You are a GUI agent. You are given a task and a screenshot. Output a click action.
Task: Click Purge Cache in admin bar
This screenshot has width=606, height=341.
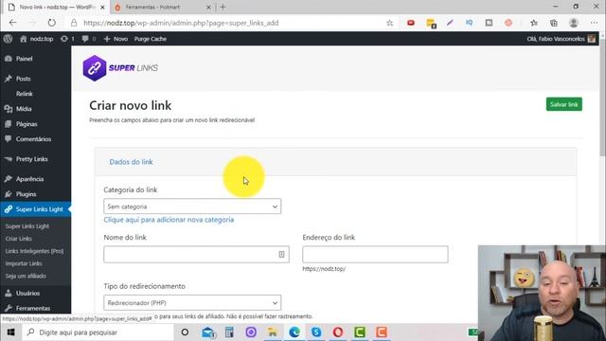pos(151,39)
